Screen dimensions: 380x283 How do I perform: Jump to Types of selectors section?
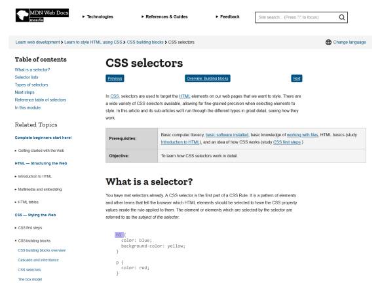point(31,85)
